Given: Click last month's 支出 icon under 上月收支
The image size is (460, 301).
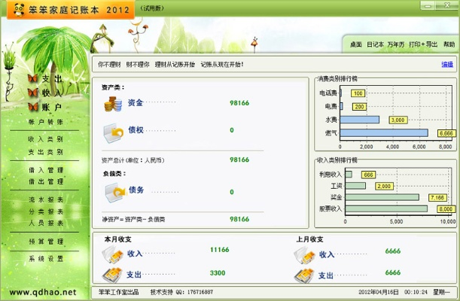Looking at the screenshot, I should (x=304, y=276).
